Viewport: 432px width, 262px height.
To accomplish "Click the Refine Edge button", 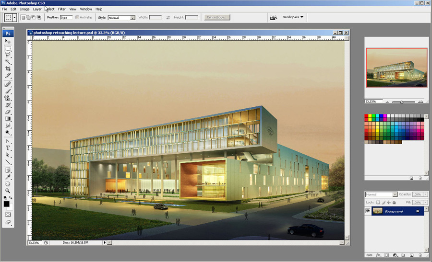I will pyautogui.click(x=217, y=17).
